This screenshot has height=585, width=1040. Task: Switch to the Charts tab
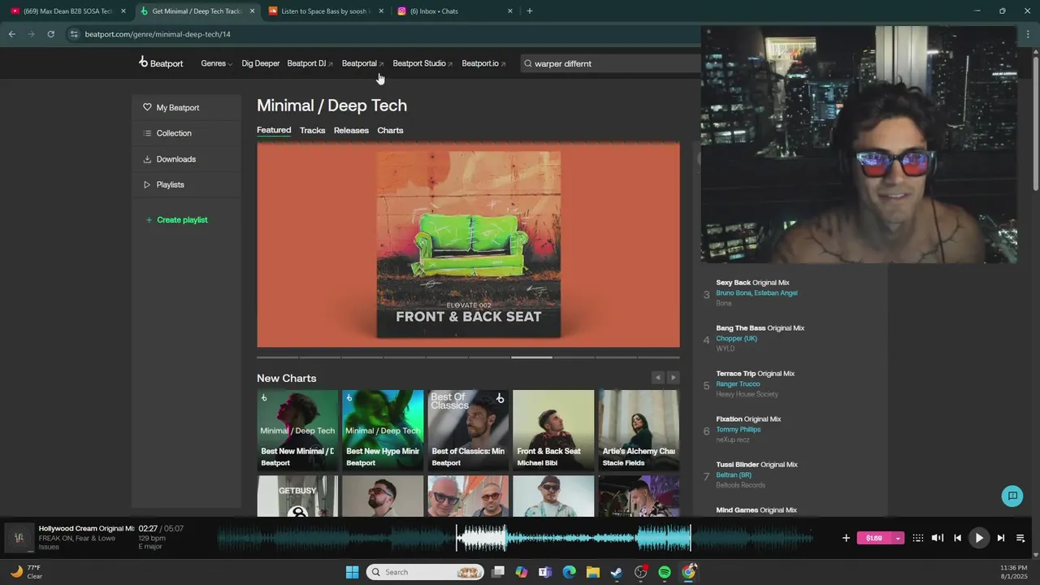point(390,130)
